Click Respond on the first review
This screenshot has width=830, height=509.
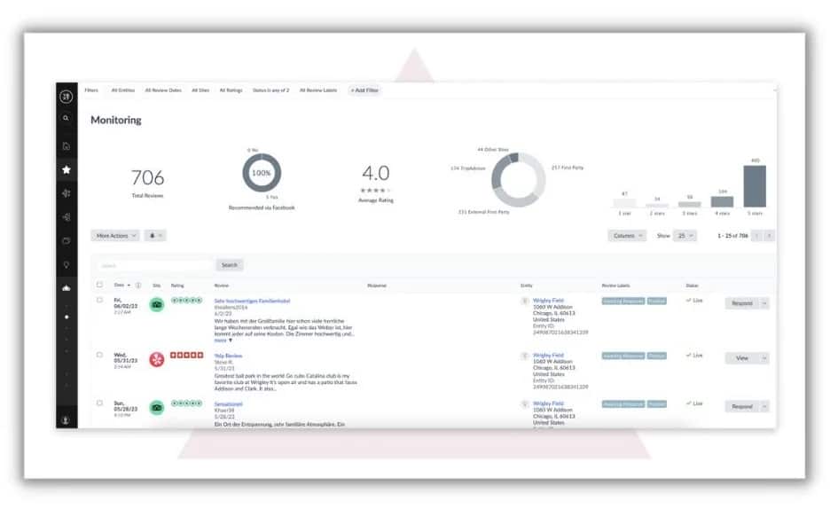(741, 303)
